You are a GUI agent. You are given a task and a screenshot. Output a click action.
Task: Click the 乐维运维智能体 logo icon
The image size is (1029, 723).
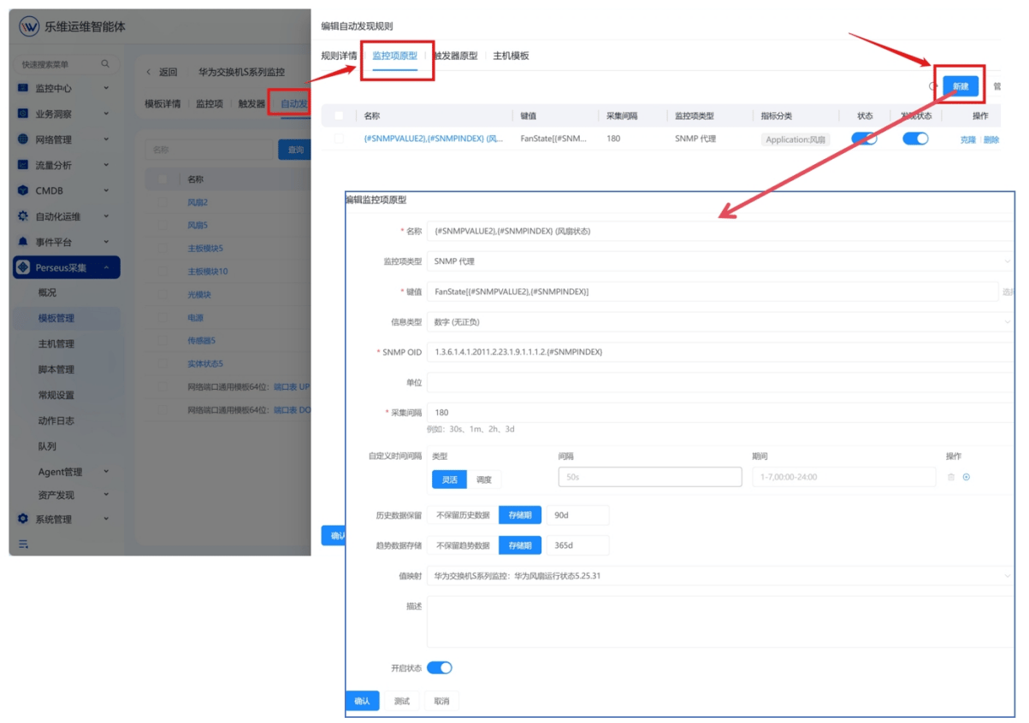tap(29, 26)
